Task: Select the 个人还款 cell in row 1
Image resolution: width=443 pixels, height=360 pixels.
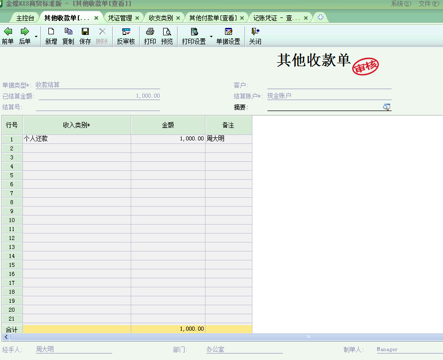Action: [x=77, y=139]
